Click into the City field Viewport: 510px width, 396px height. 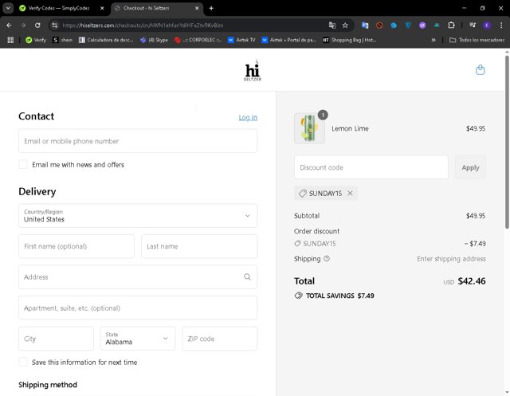56,339
